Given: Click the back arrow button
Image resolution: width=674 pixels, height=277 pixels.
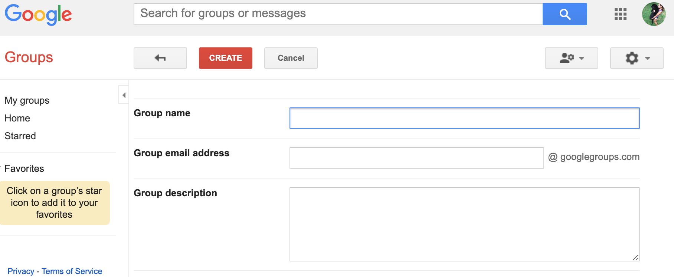Looking at the screenshot, I should pyautogui.click(x=160, y=58).
